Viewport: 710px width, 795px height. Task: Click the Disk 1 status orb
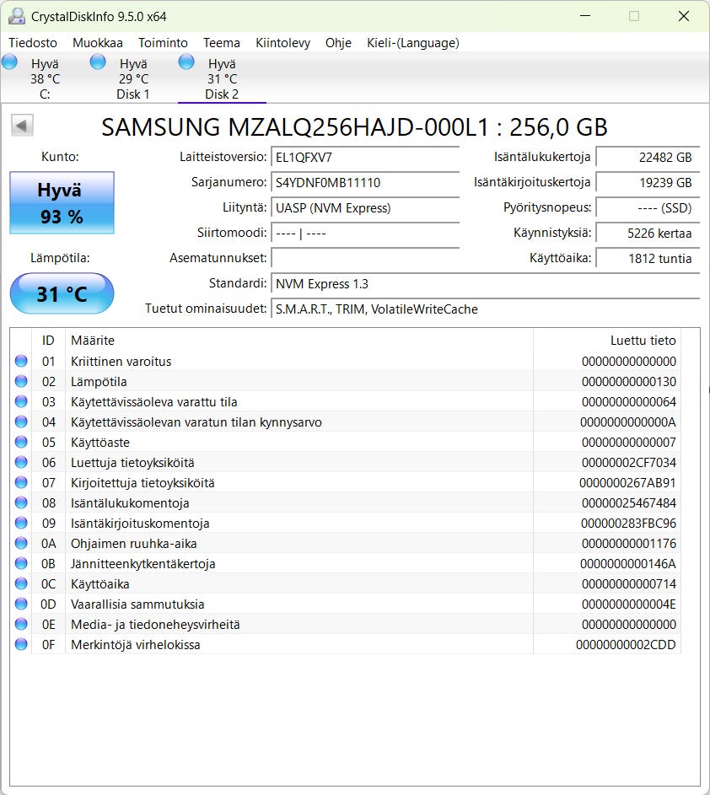pyautogui.click(x=98, y=62)
